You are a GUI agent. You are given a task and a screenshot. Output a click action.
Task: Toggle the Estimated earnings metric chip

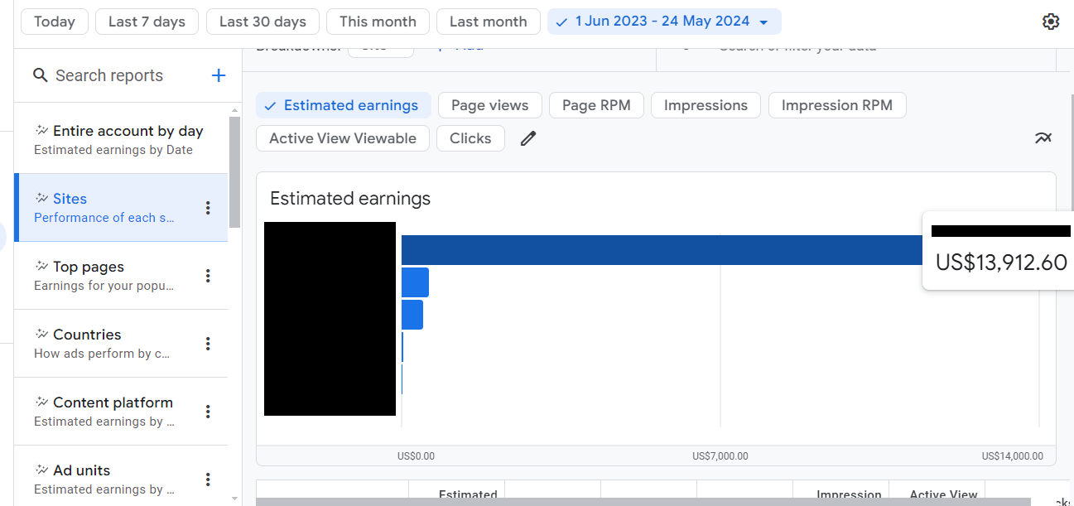pyautogui.click(x=344, y=105)
